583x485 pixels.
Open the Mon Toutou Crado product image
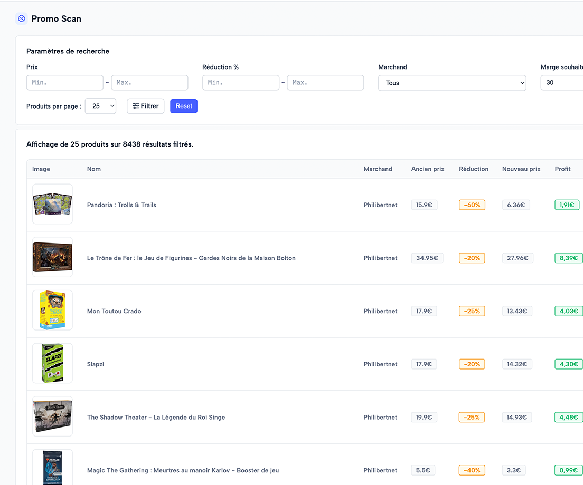[52, 311]
